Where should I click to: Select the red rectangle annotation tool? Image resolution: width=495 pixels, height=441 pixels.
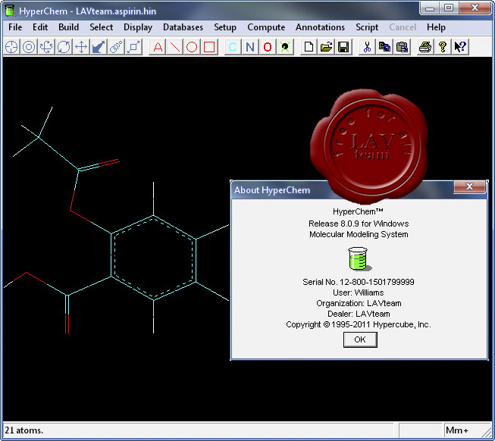[209, 47]
